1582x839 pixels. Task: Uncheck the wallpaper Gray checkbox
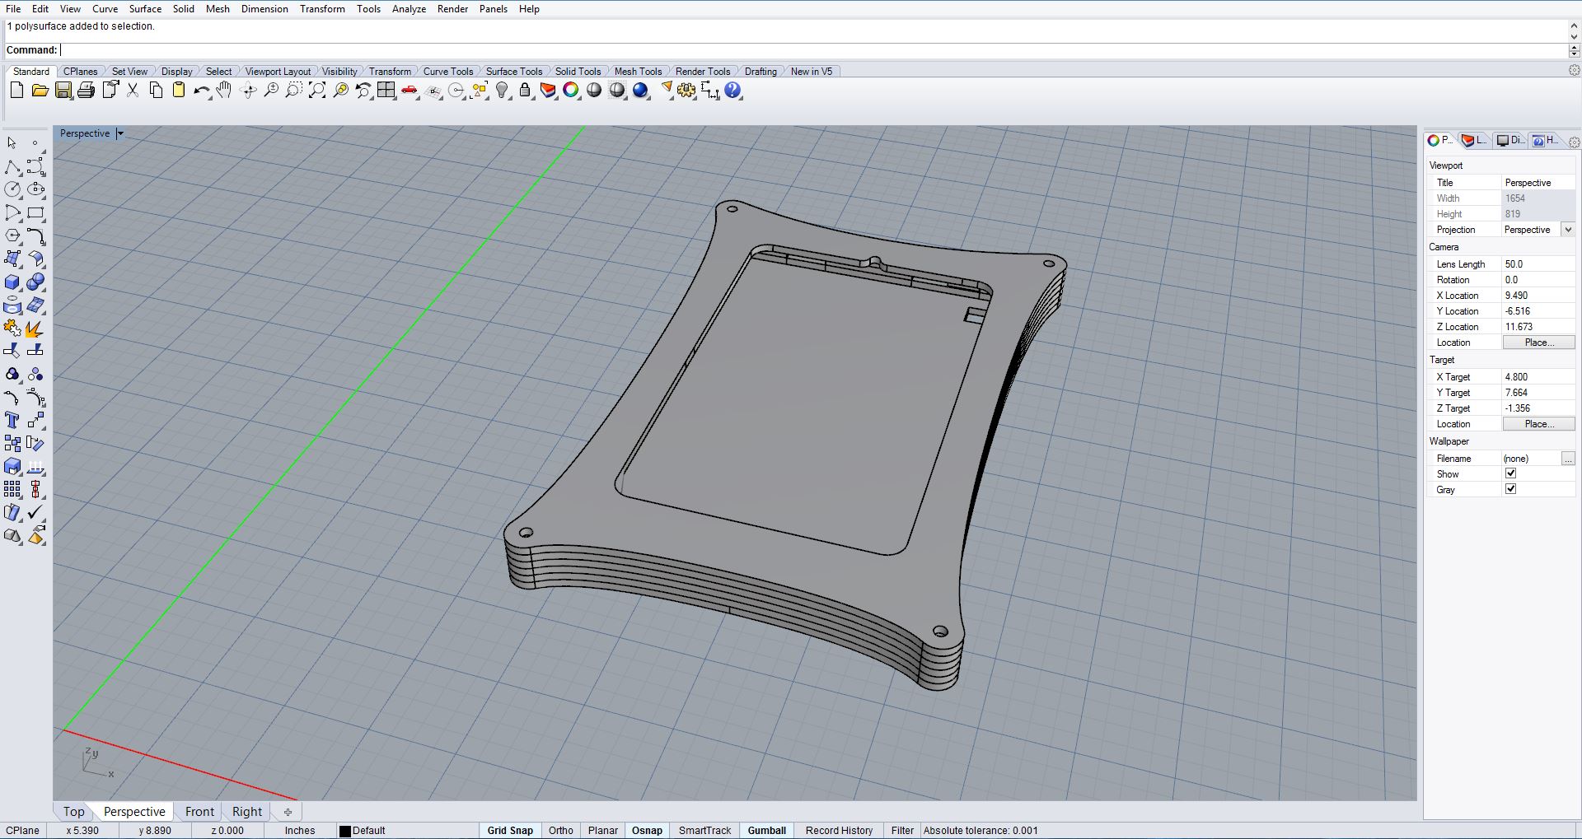(1510, 489)
